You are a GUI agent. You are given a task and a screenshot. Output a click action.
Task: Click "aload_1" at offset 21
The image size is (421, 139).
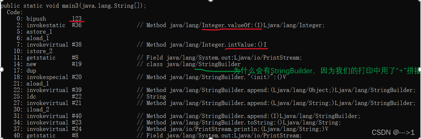pos(37,84)
